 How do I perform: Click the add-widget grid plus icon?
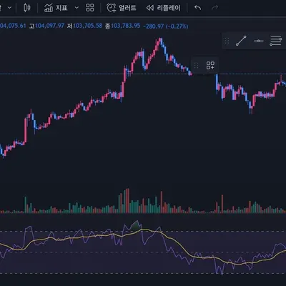pyautogui.click(x=210, y=65)
